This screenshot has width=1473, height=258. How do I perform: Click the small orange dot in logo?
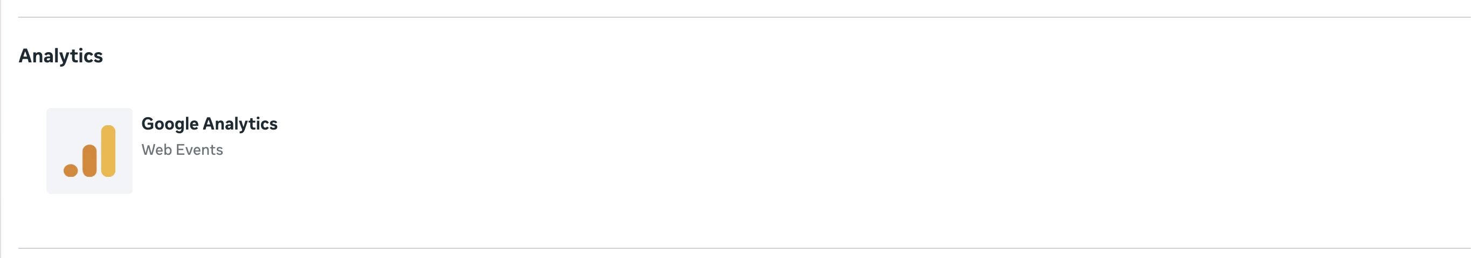(x=70, y=170)
